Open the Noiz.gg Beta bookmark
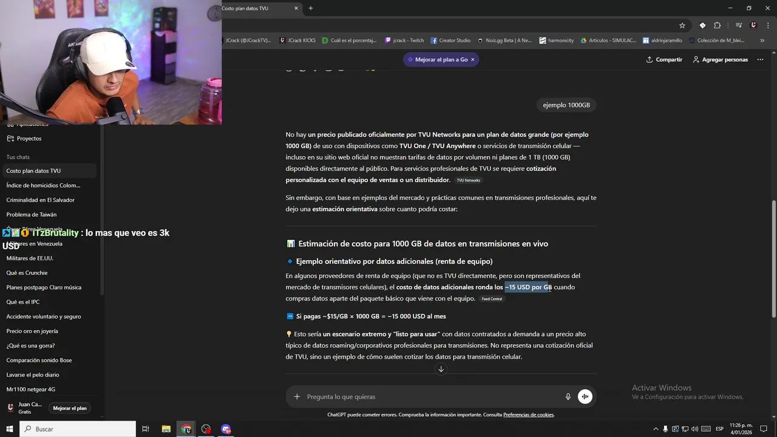 point(504,41)
